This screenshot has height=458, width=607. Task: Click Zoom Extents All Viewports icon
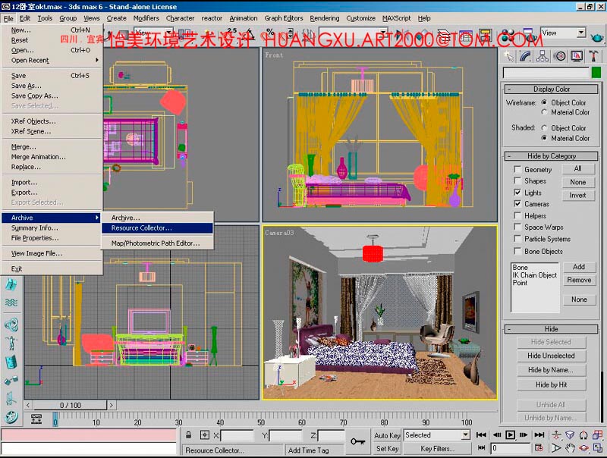pos(597,434)
